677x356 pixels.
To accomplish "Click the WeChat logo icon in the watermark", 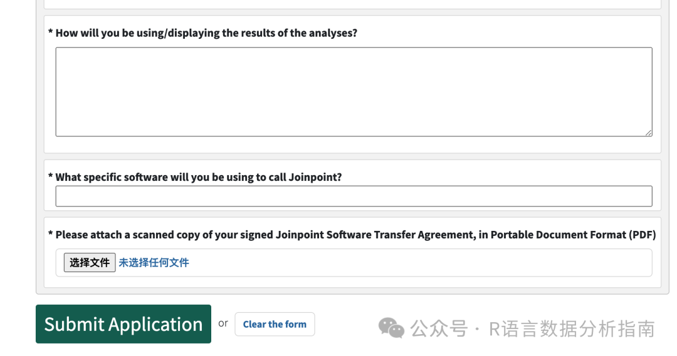I will [x=391, y=327].
